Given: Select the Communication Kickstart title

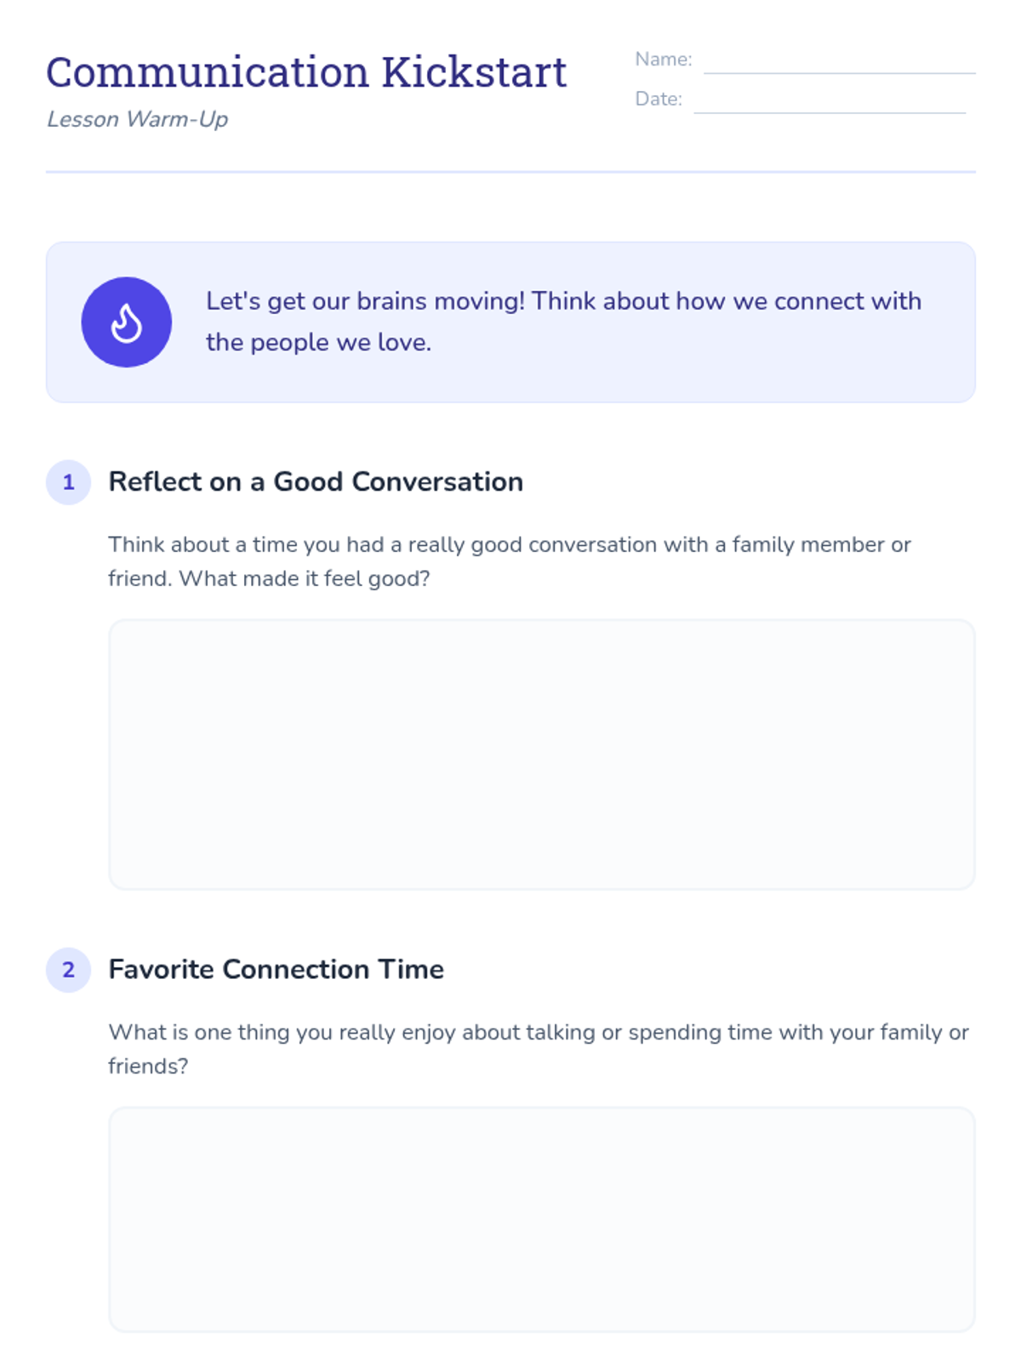Looking at the screenshot, I should coord(306,72).
